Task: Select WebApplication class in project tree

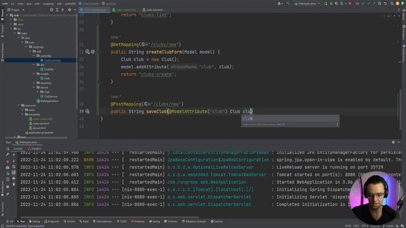Action: coord(48,101)
